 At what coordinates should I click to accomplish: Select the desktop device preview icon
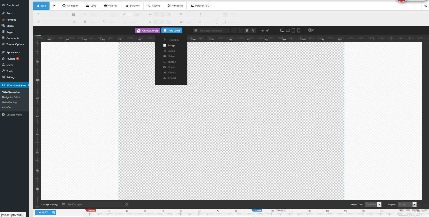point(282,30)
